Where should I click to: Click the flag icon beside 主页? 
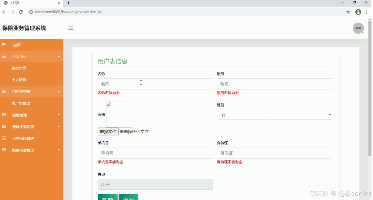tap(4, 45)
